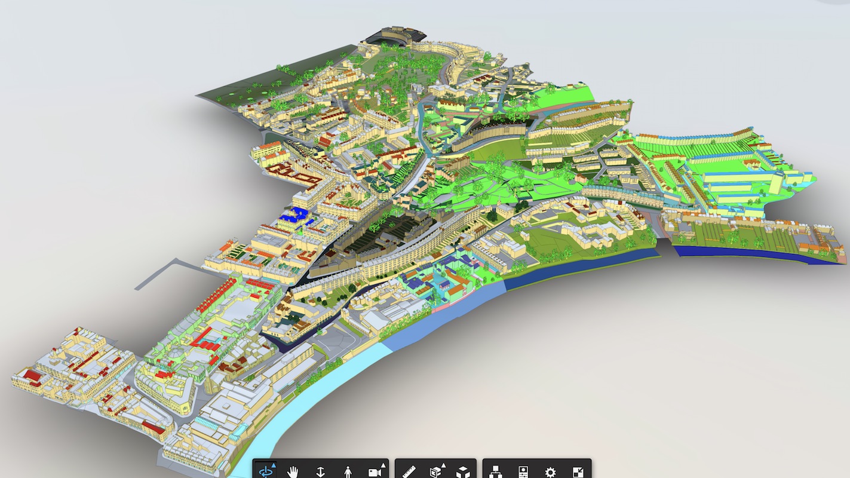Image resolution: width=850 pixels, height=478 pixels.
Task: Open the Camera interactions tool
Action: [x=375, y=471]
